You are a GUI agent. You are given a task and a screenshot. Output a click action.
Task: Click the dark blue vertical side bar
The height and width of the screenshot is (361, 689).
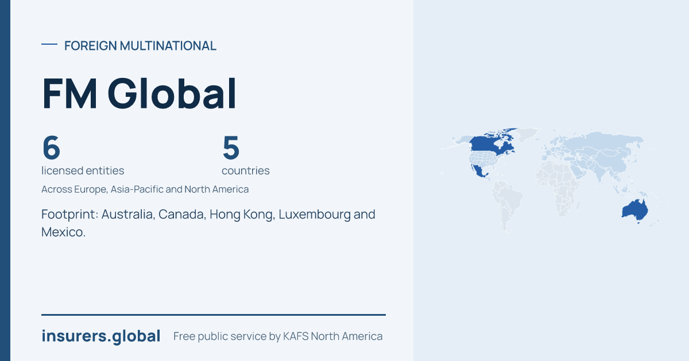[5, 180]
